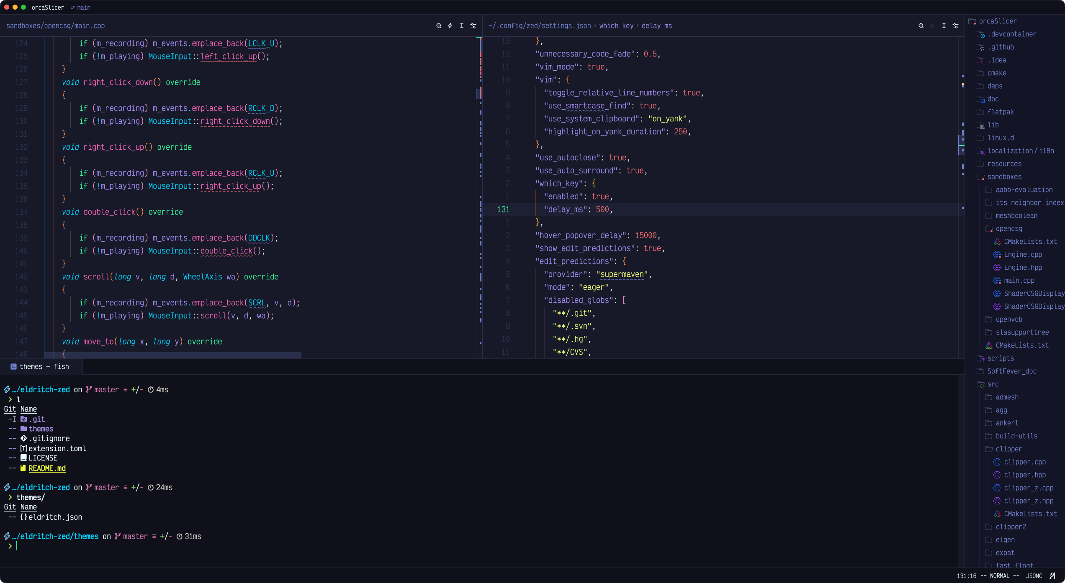Click the clipper_z.hpp file icon

(x=997, y=501)
